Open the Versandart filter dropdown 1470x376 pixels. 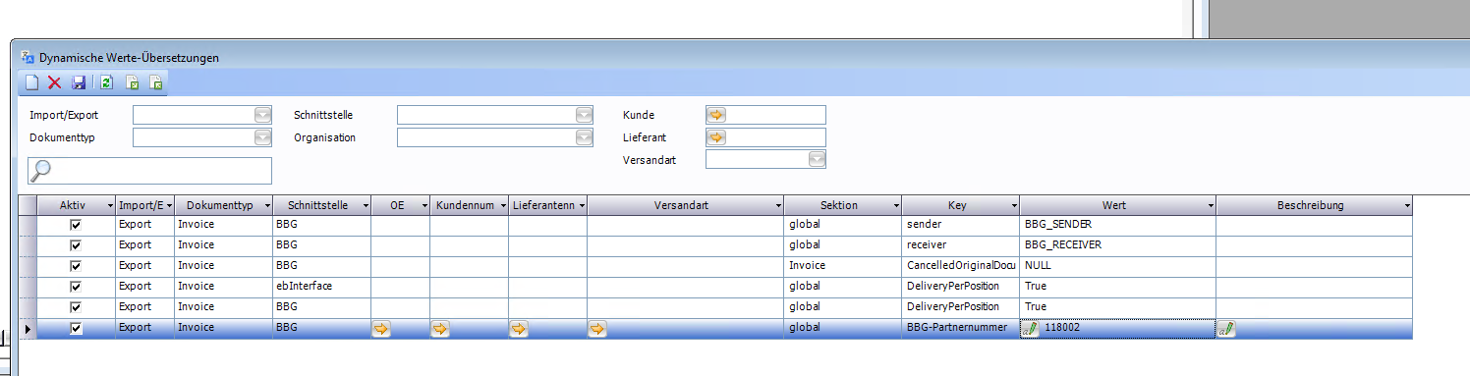(x=817, y=159)
